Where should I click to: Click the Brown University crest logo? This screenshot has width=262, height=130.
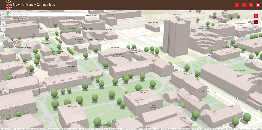point(8,5)
